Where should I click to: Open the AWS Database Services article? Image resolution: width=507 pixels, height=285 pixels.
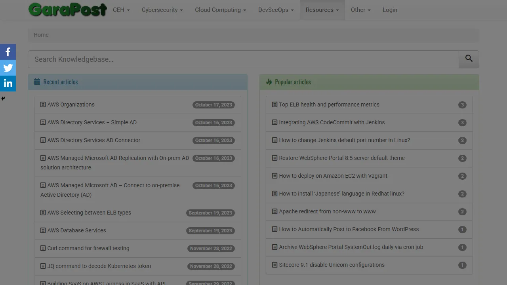76,230
